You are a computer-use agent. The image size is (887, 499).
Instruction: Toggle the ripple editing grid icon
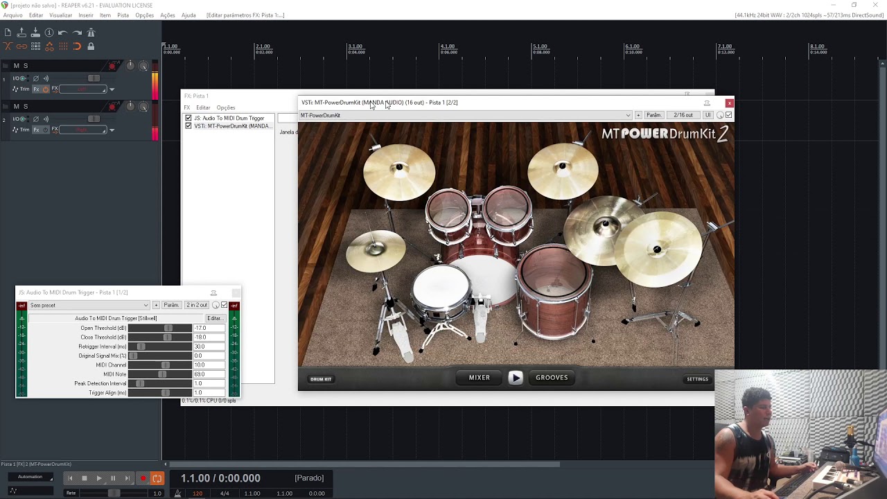coord(35,46)
